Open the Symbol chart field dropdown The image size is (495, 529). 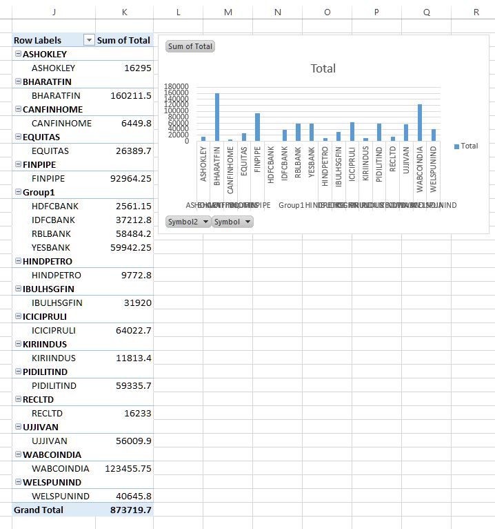pyautogui.click(x=232, y=222)
